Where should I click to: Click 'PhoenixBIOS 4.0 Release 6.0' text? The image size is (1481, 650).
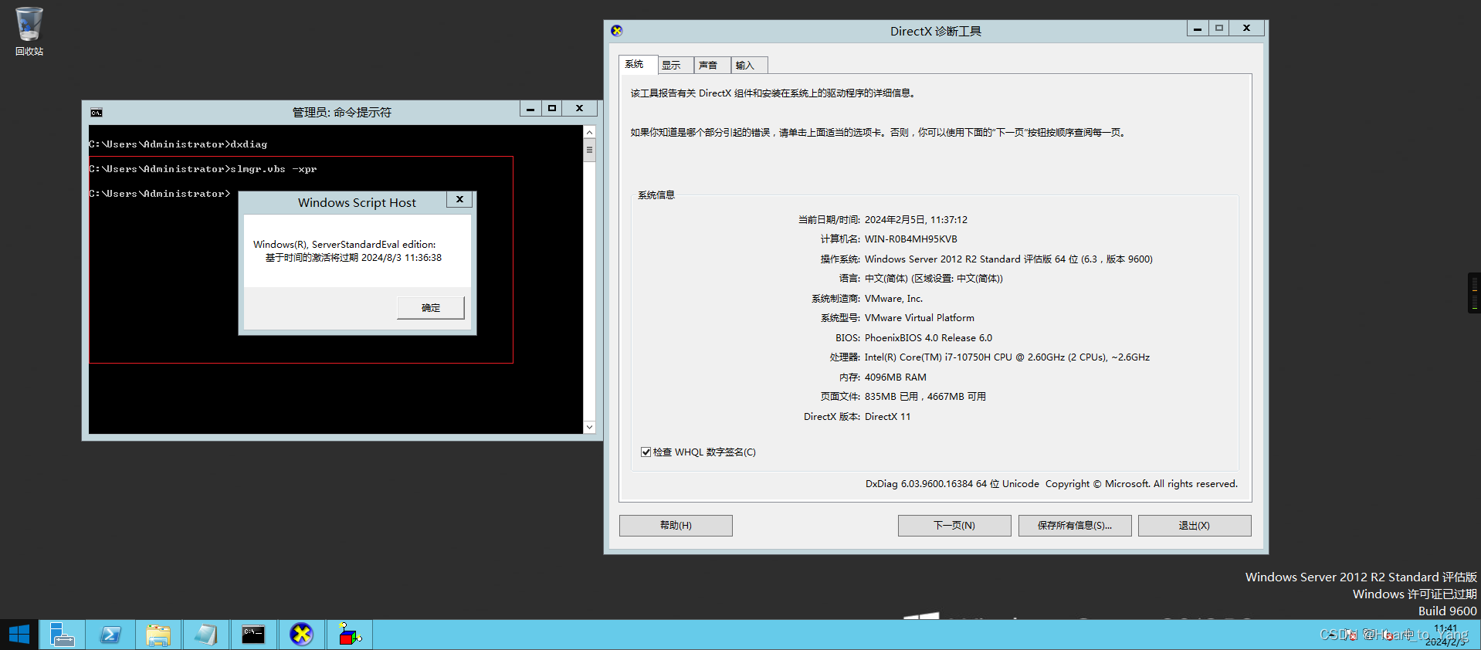[928, 338]
